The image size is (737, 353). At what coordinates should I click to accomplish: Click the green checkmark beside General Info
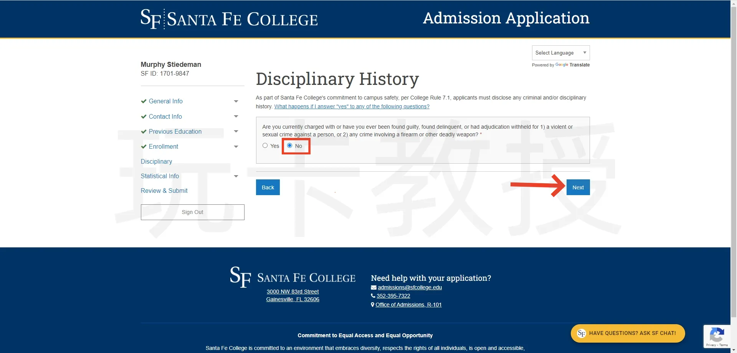[x=144, y=101]
